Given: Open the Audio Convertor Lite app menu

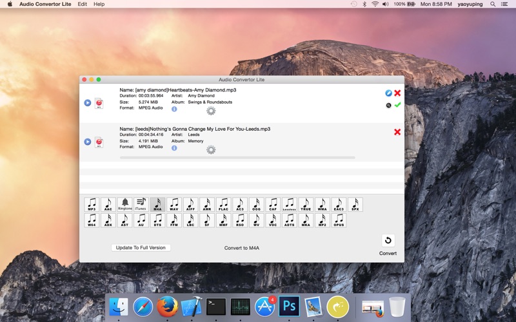Looking at the screenshot, I should 45,4.
